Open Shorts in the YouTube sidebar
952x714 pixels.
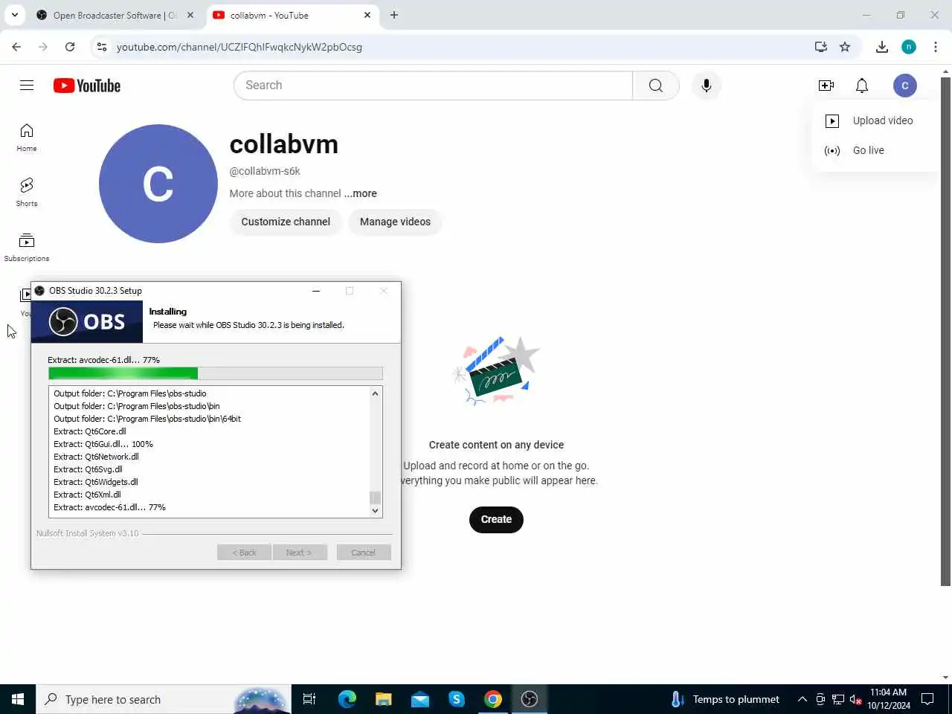pyautogui.click(x=27, y=193)
